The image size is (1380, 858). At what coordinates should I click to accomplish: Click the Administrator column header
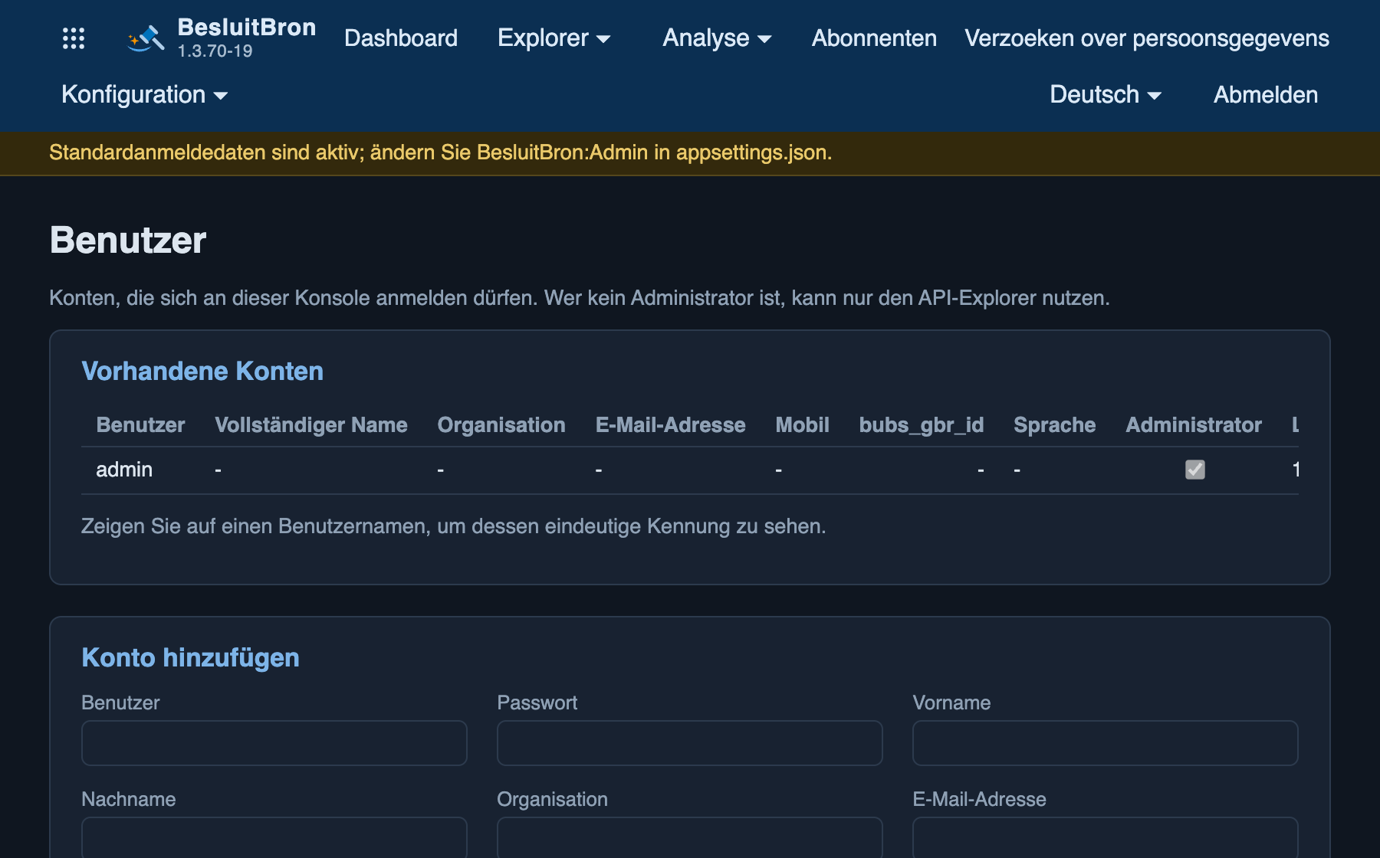(x=1194, y=425)
